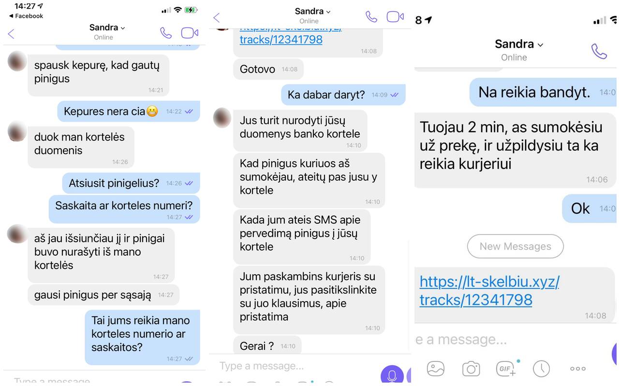Open the timed message clock icon
The width and height of the screenshot is (620, 386).
tap(541, 369)
